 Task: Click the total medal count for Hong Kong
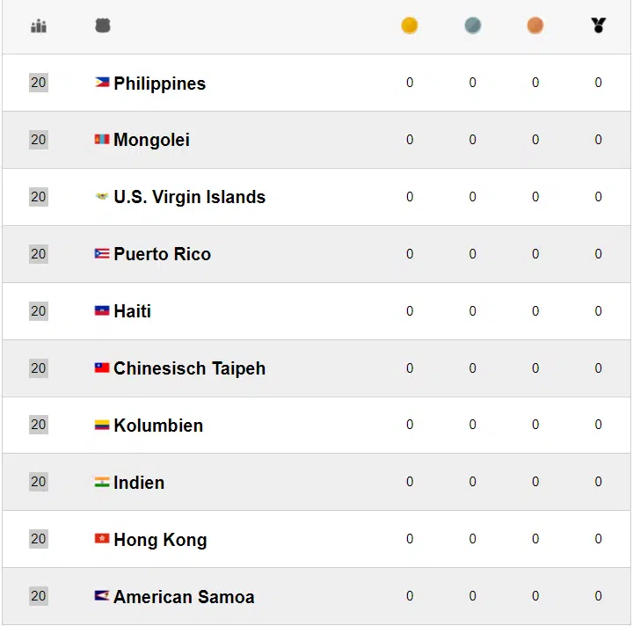coord(599,539)
